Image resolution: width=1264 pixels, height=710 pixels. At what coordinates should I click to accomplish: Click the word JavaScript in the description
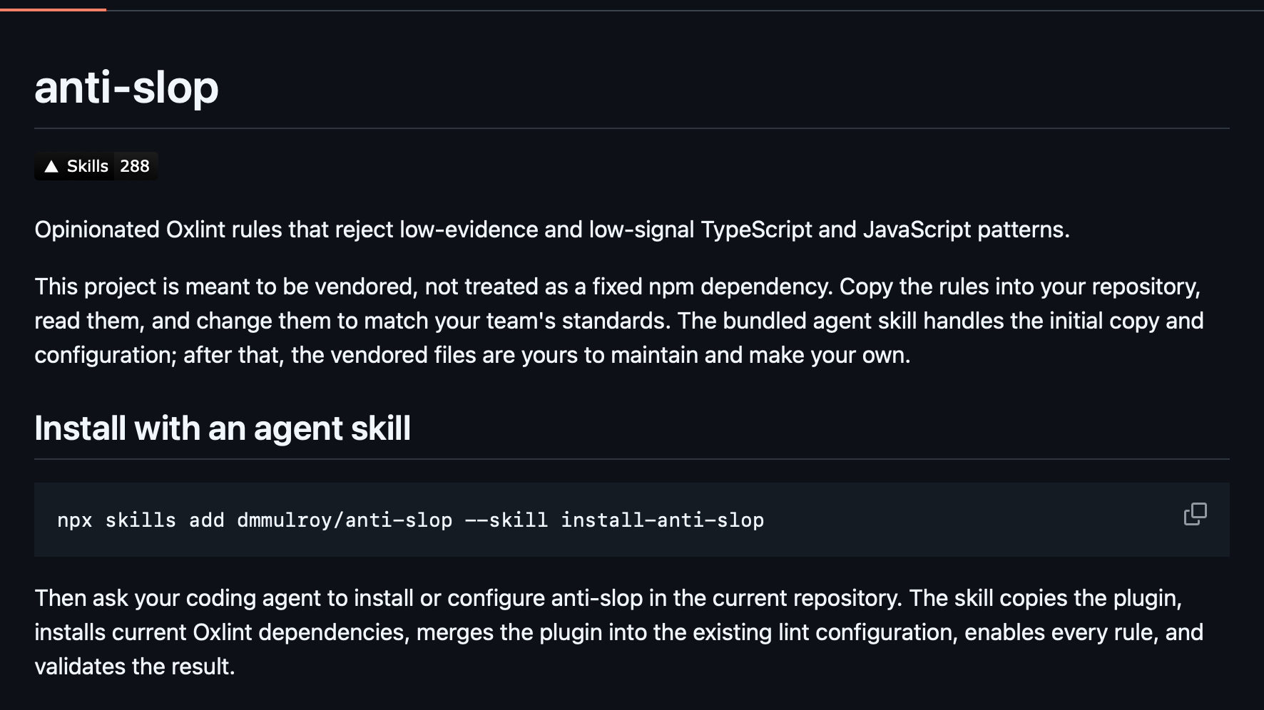pyautogui.click(x=917, y=230)
